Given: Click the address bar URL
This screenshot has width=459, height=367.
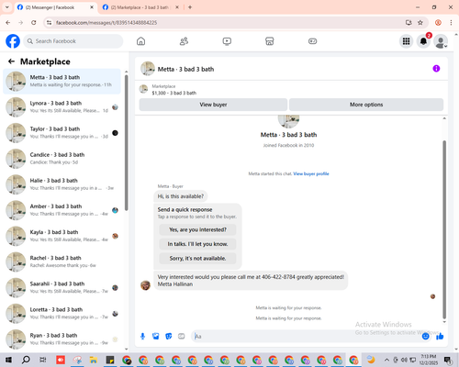Looking at the screenshot, I should click(x=106, y=23).
